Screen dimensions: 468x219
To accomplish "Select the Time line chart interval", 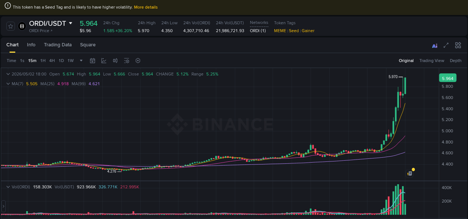I will pos(11,61).
